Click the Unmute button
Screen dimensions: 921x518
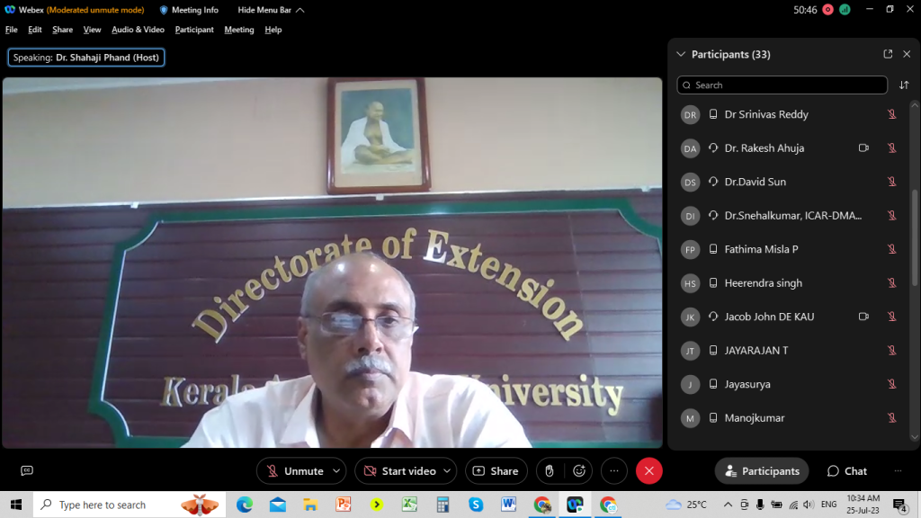click(x=295, y=471)
